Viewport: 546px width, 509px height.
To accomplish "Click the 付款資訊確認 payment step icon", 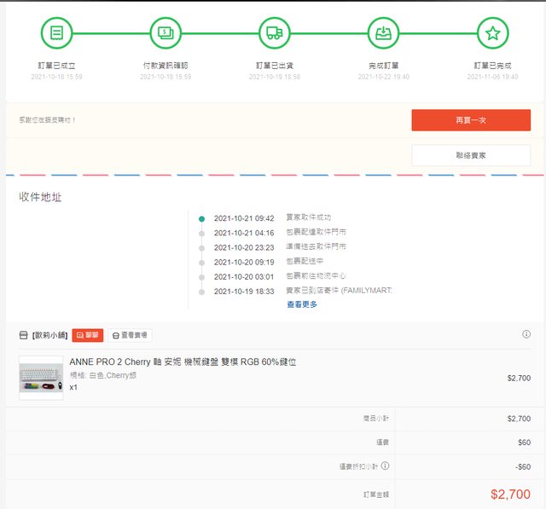I will 166,34.
